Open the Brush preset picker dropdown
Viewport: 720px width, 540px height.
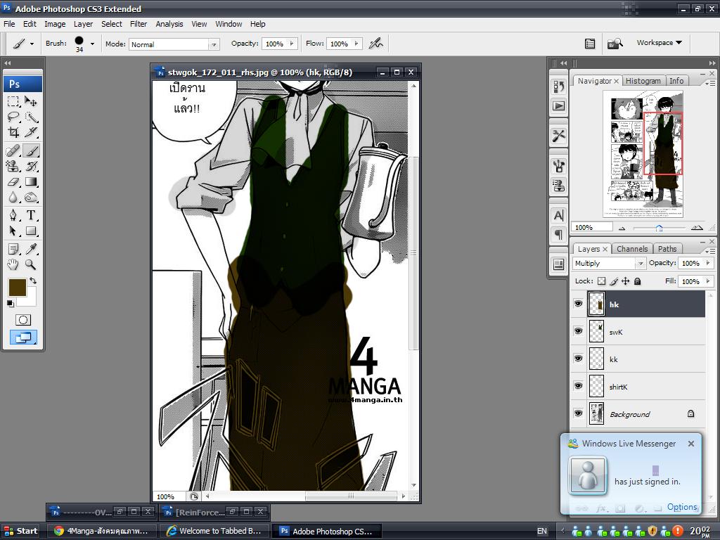coord(92,44)
